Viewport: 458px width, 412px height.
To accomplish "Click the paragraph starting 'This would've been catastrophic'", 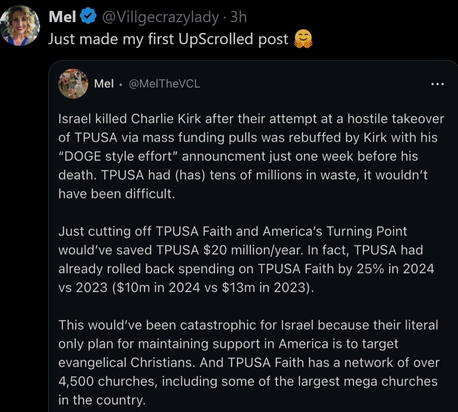I will pyautogui.click(x=249, y=362).
